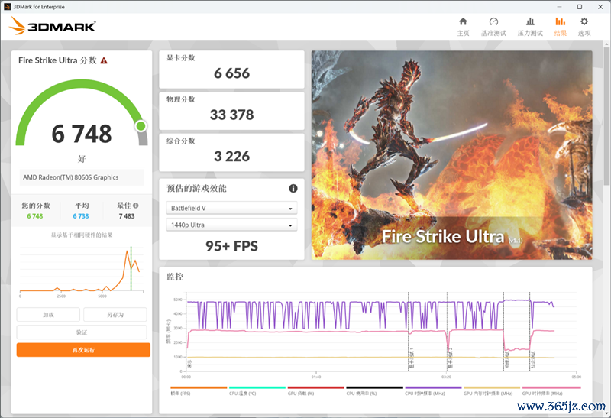Toggle the CPU 温度 (°C) legend series
611x418 pixels.
pyautogui.click(x=257, y=390)
